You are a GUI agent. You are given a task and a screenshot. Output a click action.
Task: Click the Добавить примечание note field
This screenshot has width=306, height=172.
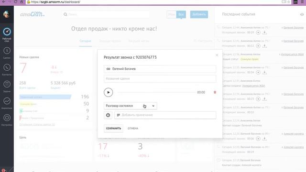pyautogui.click(x=165, y=115)
